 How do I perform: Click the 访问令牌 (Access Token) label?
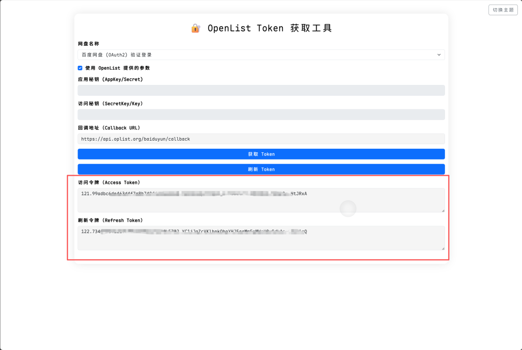pos(109,182)
